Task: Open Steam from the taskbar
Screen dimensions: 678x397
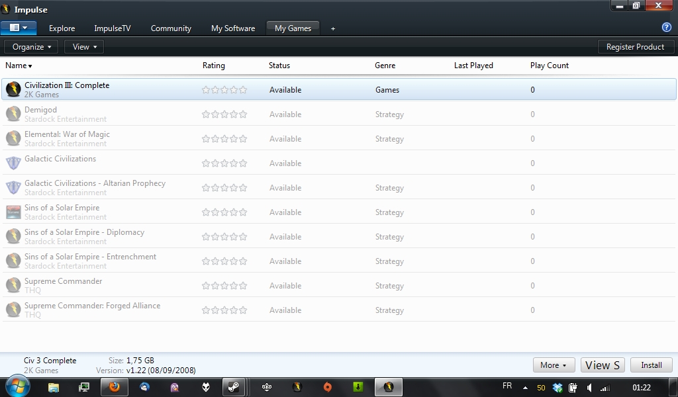Action: pyautogui.click(x=234, y=387)
